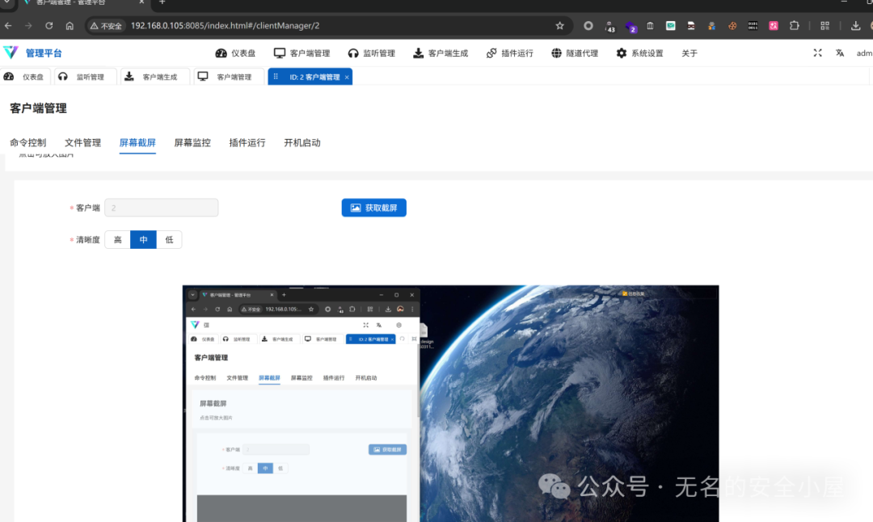
Task: Go to browser home icon
Action: pyautogui.click(x=70, y=26)
